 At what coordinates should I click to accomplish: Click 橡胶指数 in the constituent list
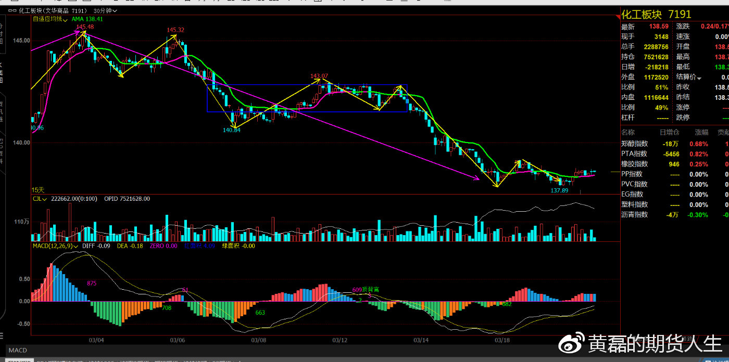(634, 164)
